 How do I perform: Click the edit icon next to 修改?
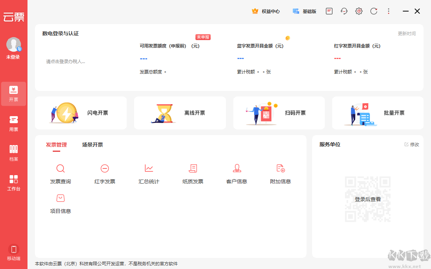point(406,144)
